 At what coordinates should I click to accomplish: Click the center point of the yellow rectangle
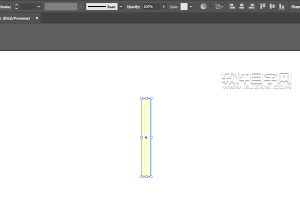(x=146, y=137)
